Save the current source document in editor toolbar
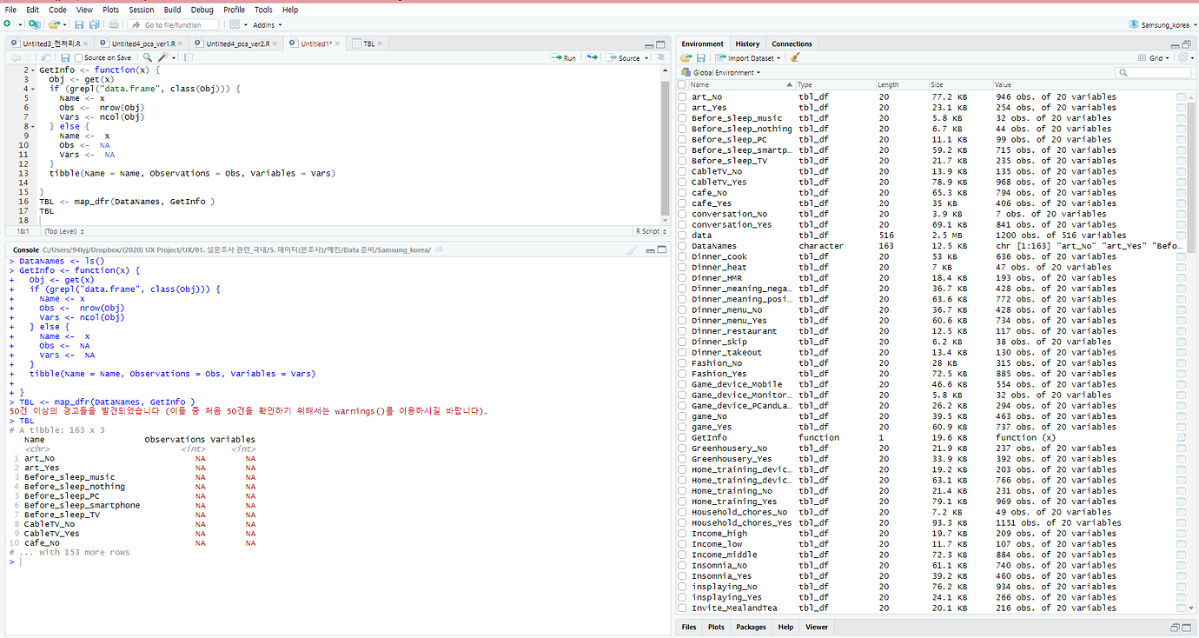Screen dimensions: 1199x638 pos(65,58)
